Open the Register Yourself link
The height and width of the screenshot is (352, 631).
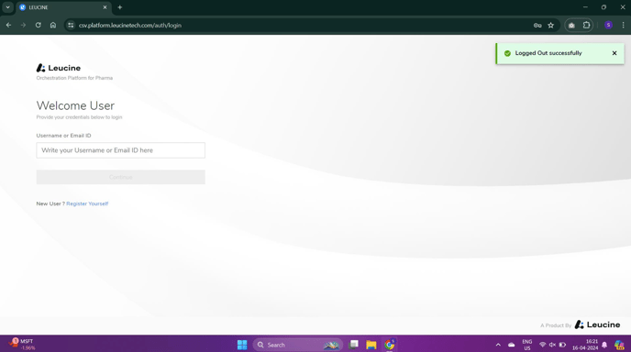click(x=87, y=203)
